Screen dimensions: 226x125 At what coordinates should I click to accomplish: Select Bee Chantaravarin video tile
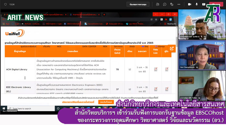tap(202, 55)
